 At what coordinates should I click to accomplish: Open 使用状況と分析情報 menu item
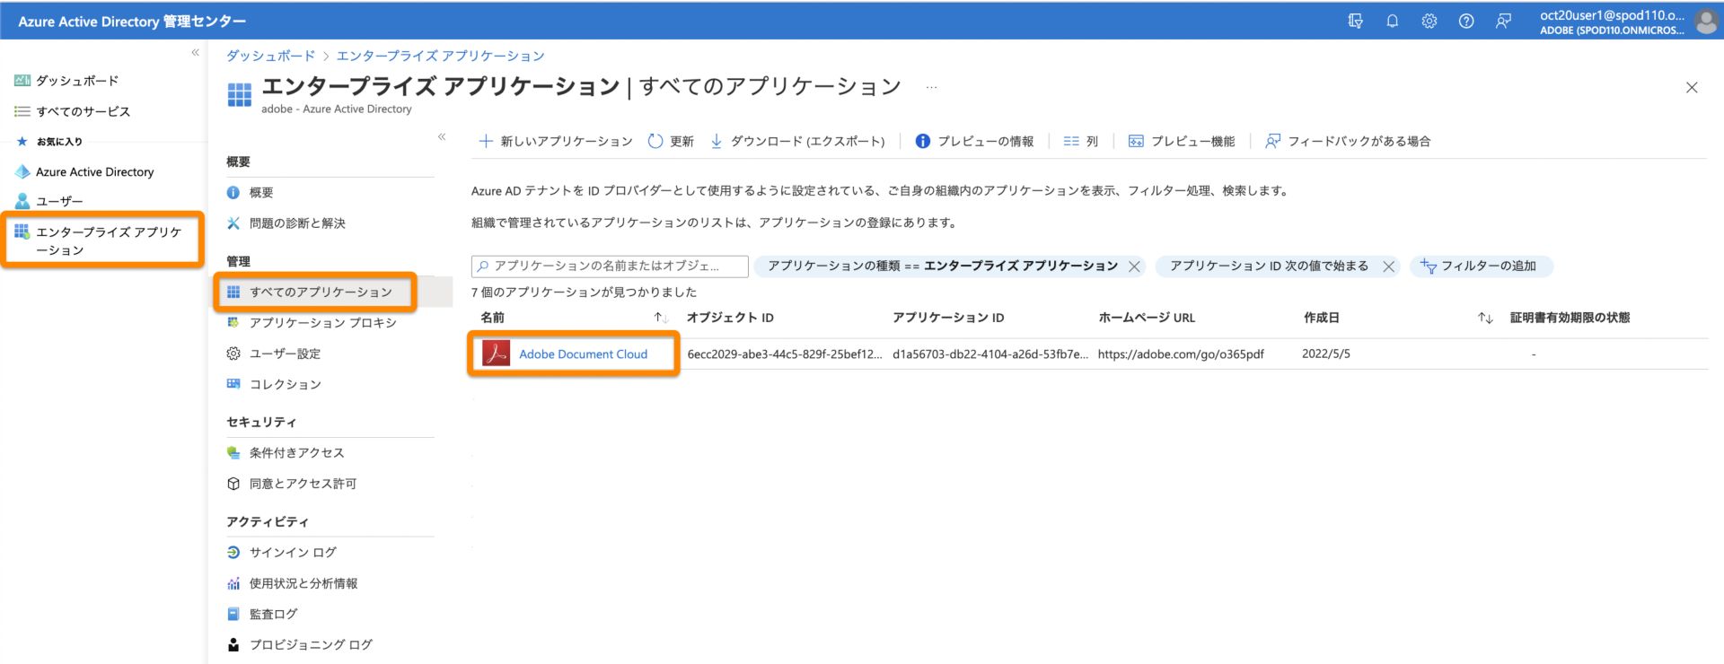(291, 583)
